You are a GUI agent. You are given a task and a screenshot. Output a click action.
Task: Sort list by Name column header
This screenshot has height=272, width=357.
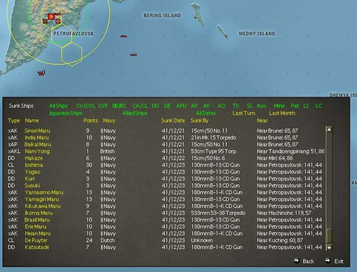pyautogui.click(x=32, y=120)
